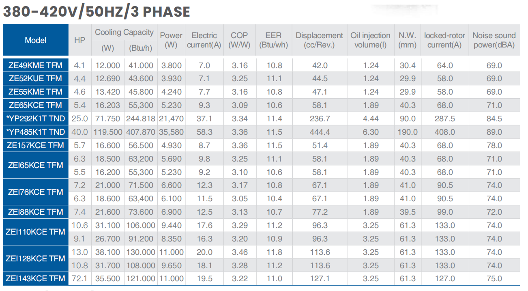This screenshot has height=291, width=528.
Task: Click the ZEI76KCE TFM model cell
Action: pyautogui.click(x=36, y=192)
